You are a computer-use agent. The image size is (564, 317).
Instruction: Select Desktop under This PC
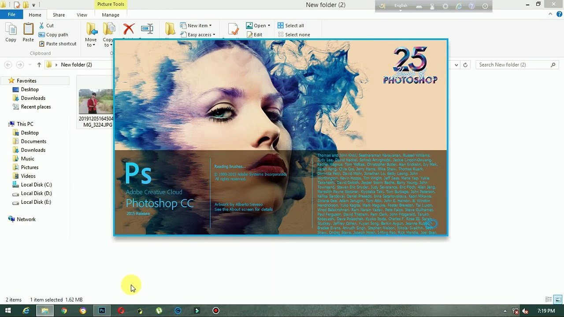pyautogui.click(x=30, y=133)
